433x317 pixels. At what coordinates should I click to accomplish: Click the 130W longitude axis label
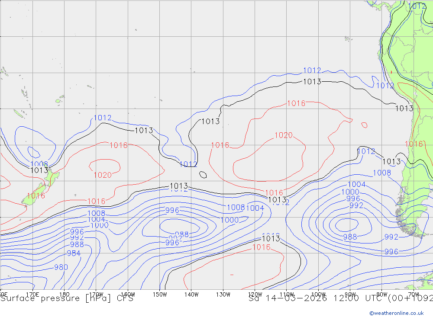click(223, 294)
